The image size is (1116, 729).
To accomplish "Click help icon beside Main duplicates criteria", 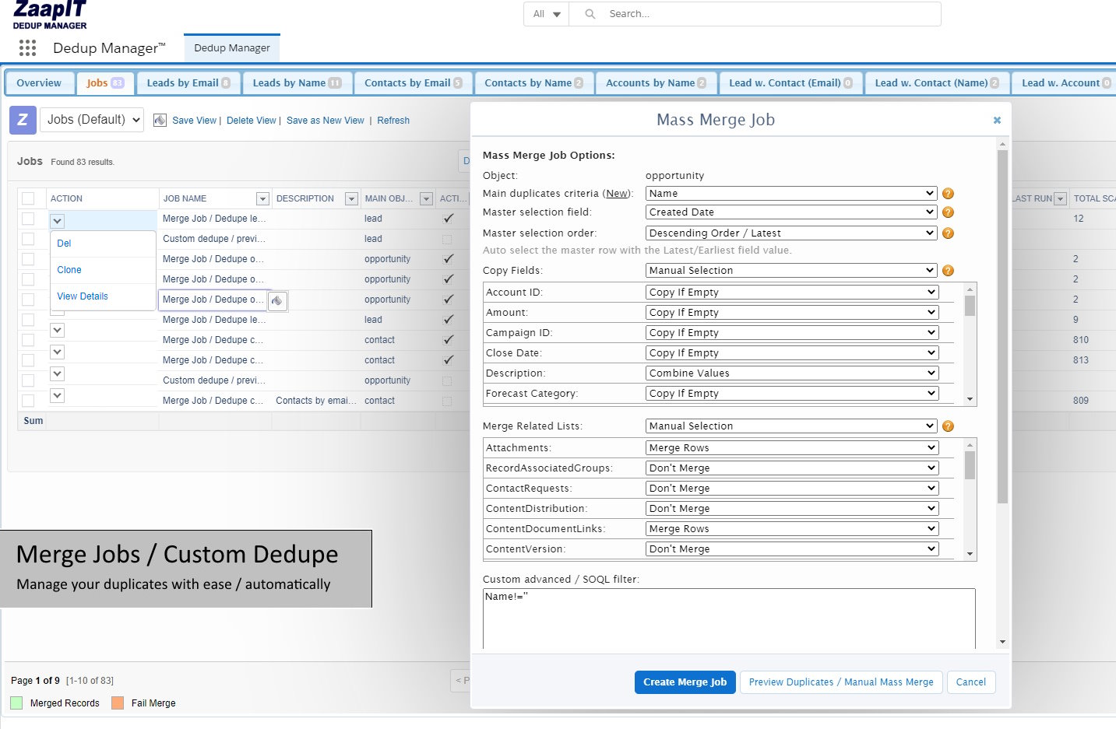I will click(x=948, y=194).
